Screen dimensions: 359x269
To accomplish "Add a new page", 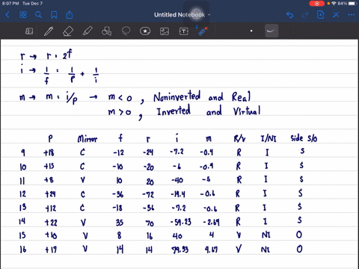I will pos(320,15).
